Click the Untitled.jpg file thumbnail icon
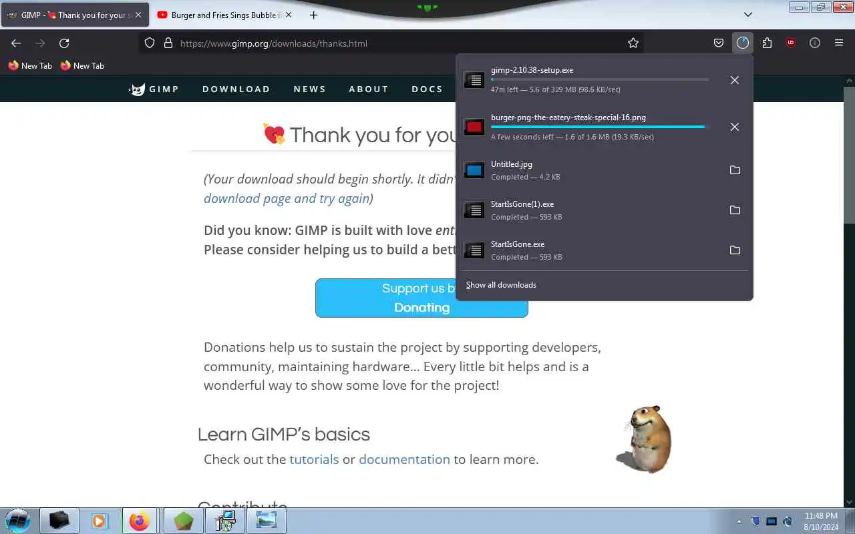The width and height of the screenshot is (855, 534). click(474, 170)
